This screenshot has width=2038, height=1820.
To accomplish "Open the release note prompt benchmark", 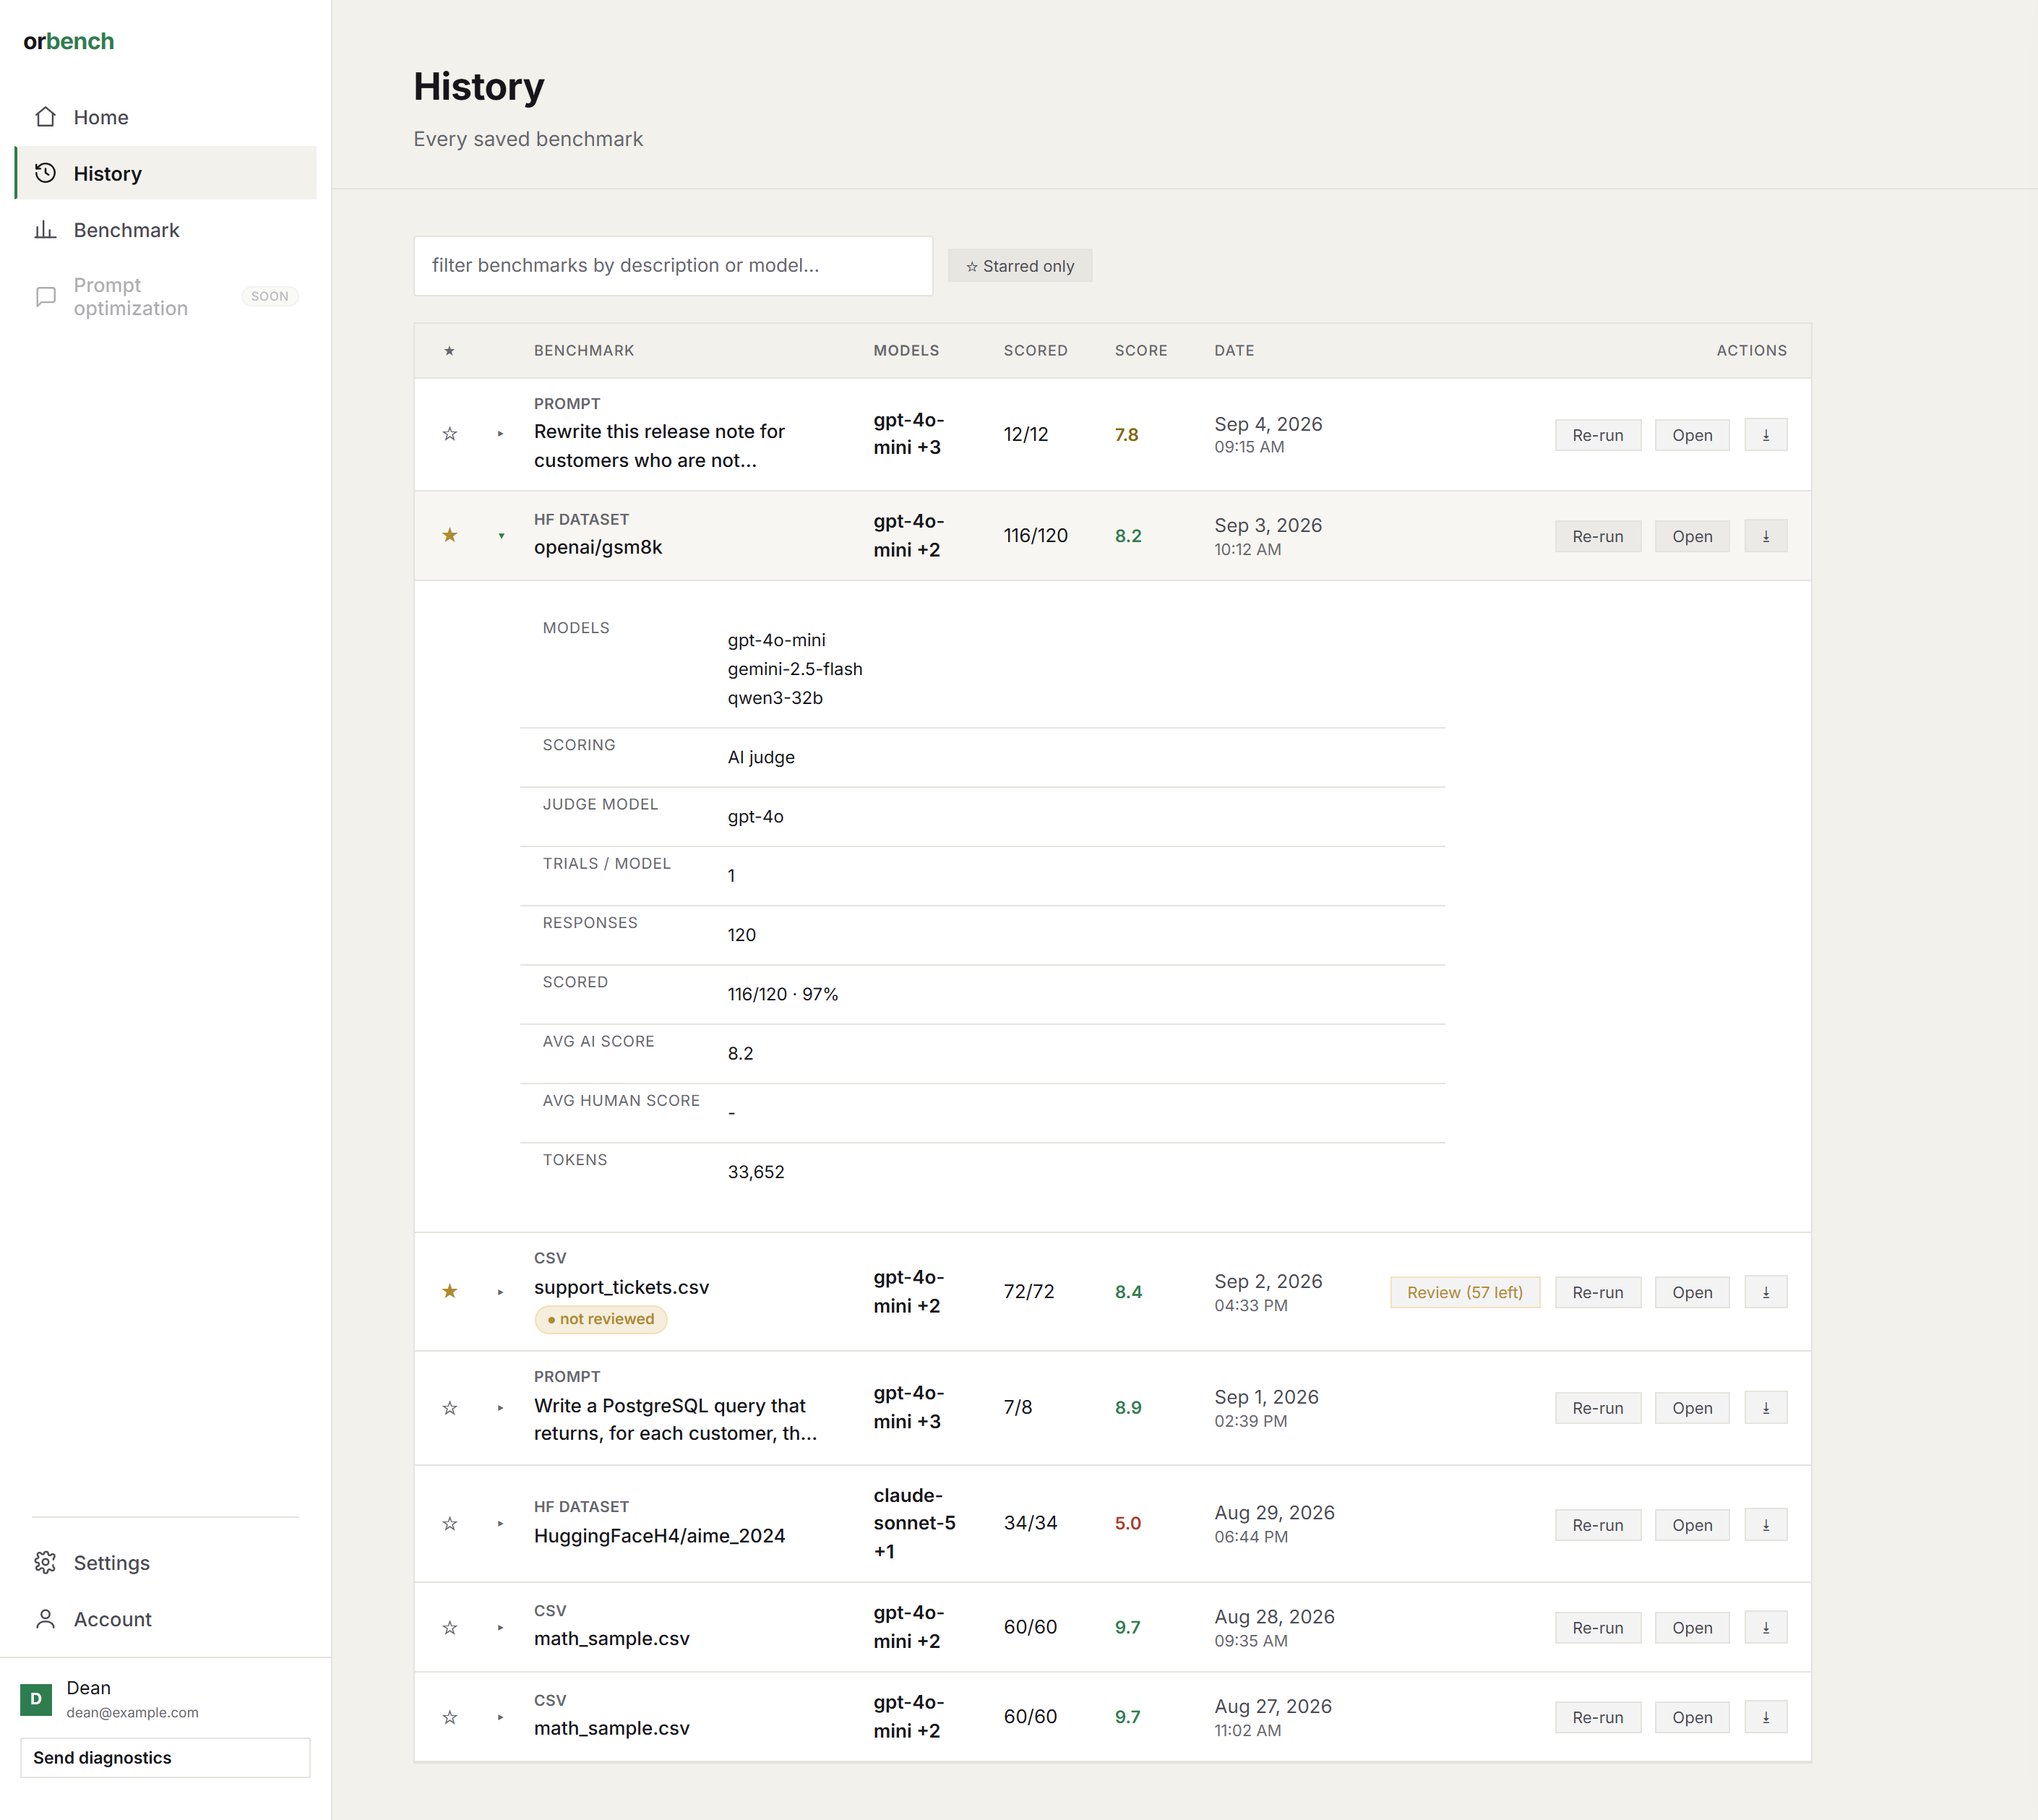I will point(1692,435).
